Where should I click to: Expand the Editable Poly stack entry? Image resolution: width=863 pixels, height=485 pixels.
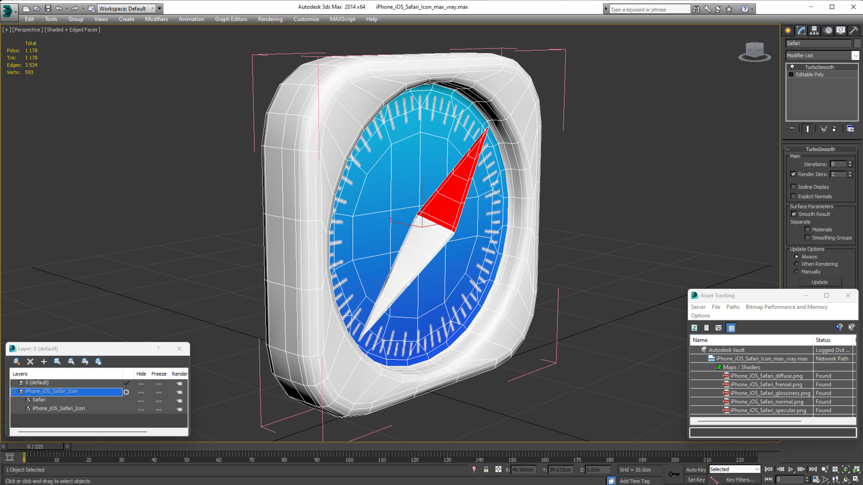(791, 74)
